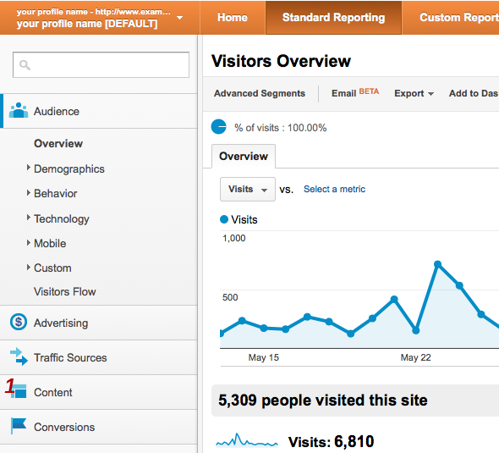Screen dimensions: 499x453
Task: Switch to the Home tab
Action: point(233,18)
